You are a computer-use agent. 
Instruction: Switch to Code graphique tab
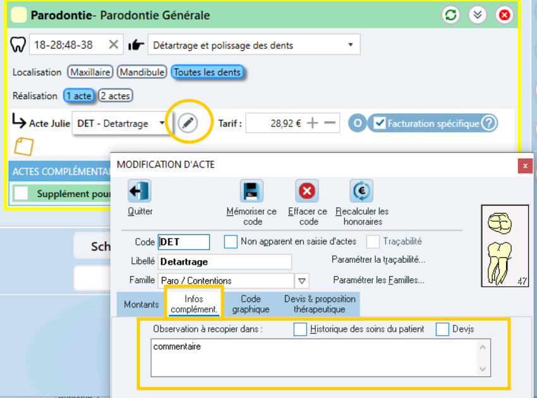(251, 304)
